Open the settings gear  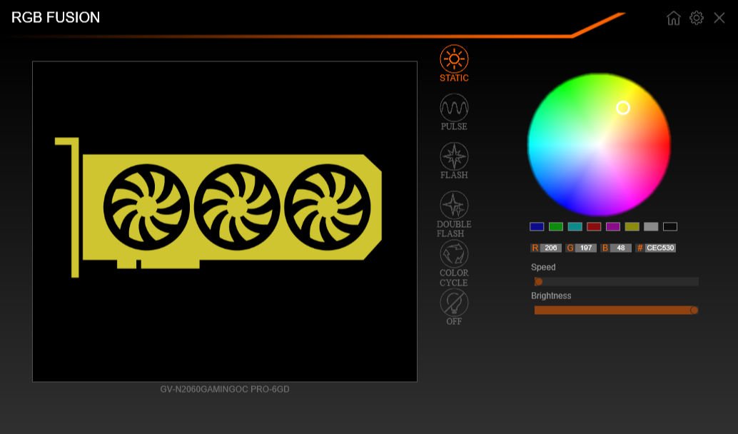tap(696, 18)
